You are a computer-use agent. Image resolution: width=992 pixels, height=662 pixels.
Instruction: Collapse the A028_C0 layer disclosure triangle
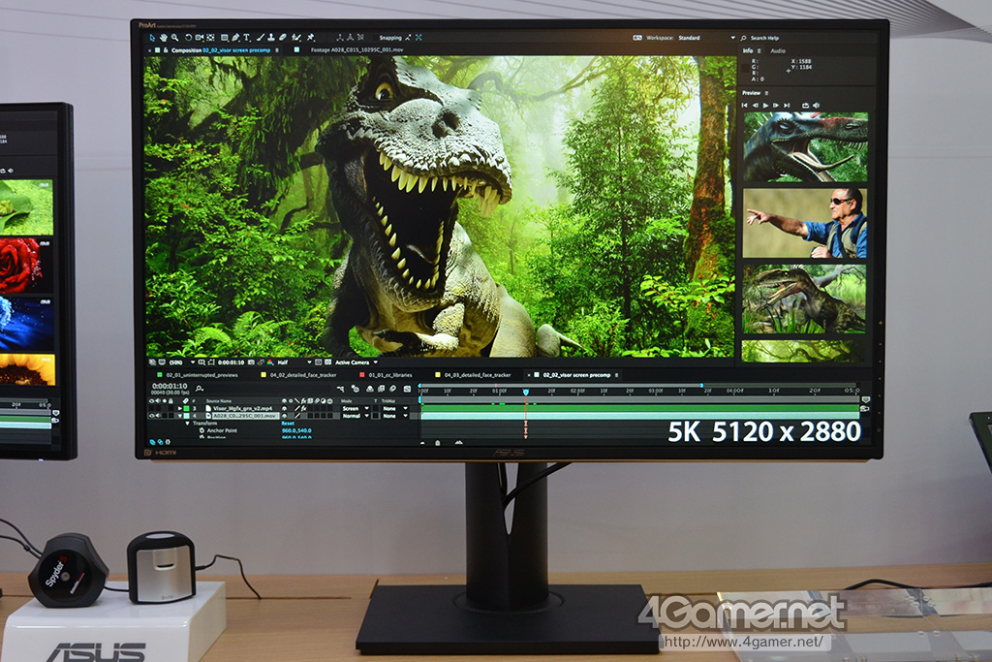point(179,416)
